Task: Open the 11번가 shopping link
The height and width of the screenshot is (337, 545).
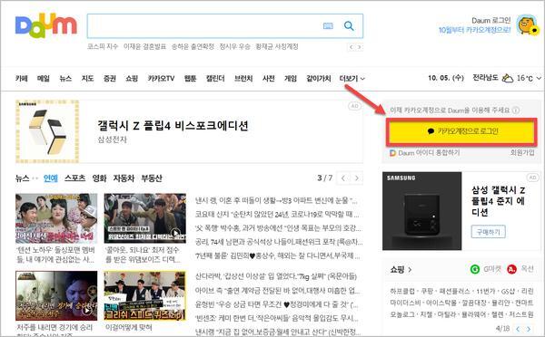Action: point(485,291)
